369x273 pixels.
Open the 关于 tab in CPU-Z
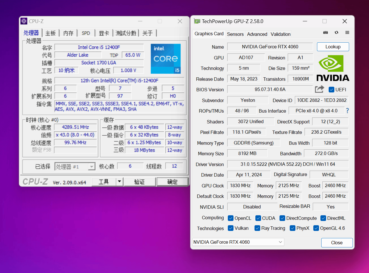tap(147, 33)
